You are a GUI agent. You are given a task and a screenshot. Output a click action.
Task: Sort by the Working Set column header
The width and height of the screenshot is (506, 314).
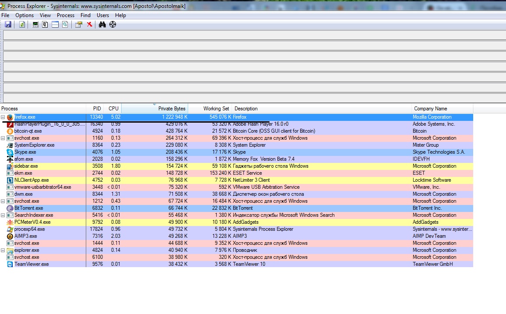[x=210, y=109]
